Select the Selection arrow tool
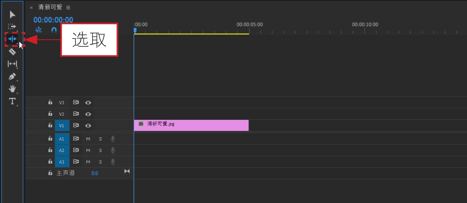This screenshot has width=467, height=203. pyautogui.click(x=12, y=14)
